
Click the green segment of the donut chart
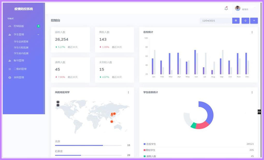click(194, 126)
